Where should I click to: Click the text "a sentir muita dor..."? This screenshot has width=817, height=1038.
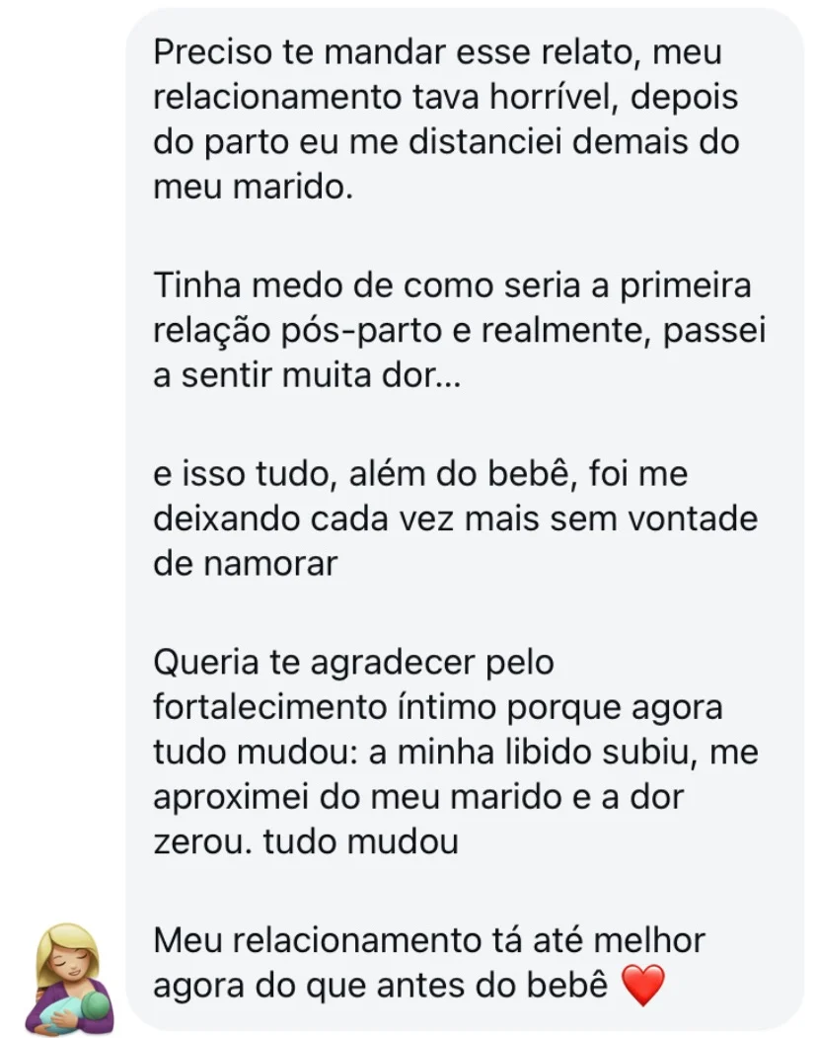click(307, 377)
